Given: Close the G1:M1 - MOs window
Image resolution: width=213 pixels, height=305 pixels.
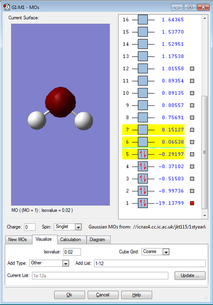Looking at the screenshot, I should [x=203, y=8].
